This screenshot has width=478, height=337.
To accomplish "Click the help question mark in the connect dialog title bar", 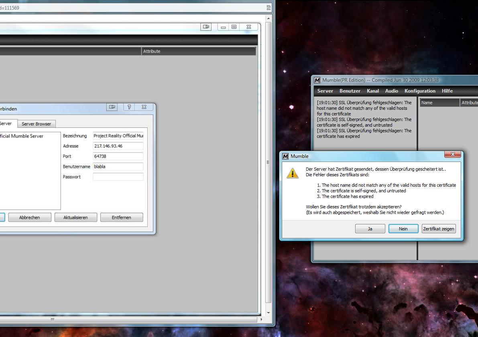I will click(129, 107).
